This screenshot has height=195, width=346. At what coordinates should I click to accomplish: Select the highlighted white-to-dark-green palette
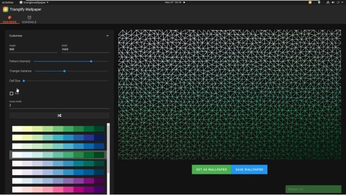pos(58,155)
